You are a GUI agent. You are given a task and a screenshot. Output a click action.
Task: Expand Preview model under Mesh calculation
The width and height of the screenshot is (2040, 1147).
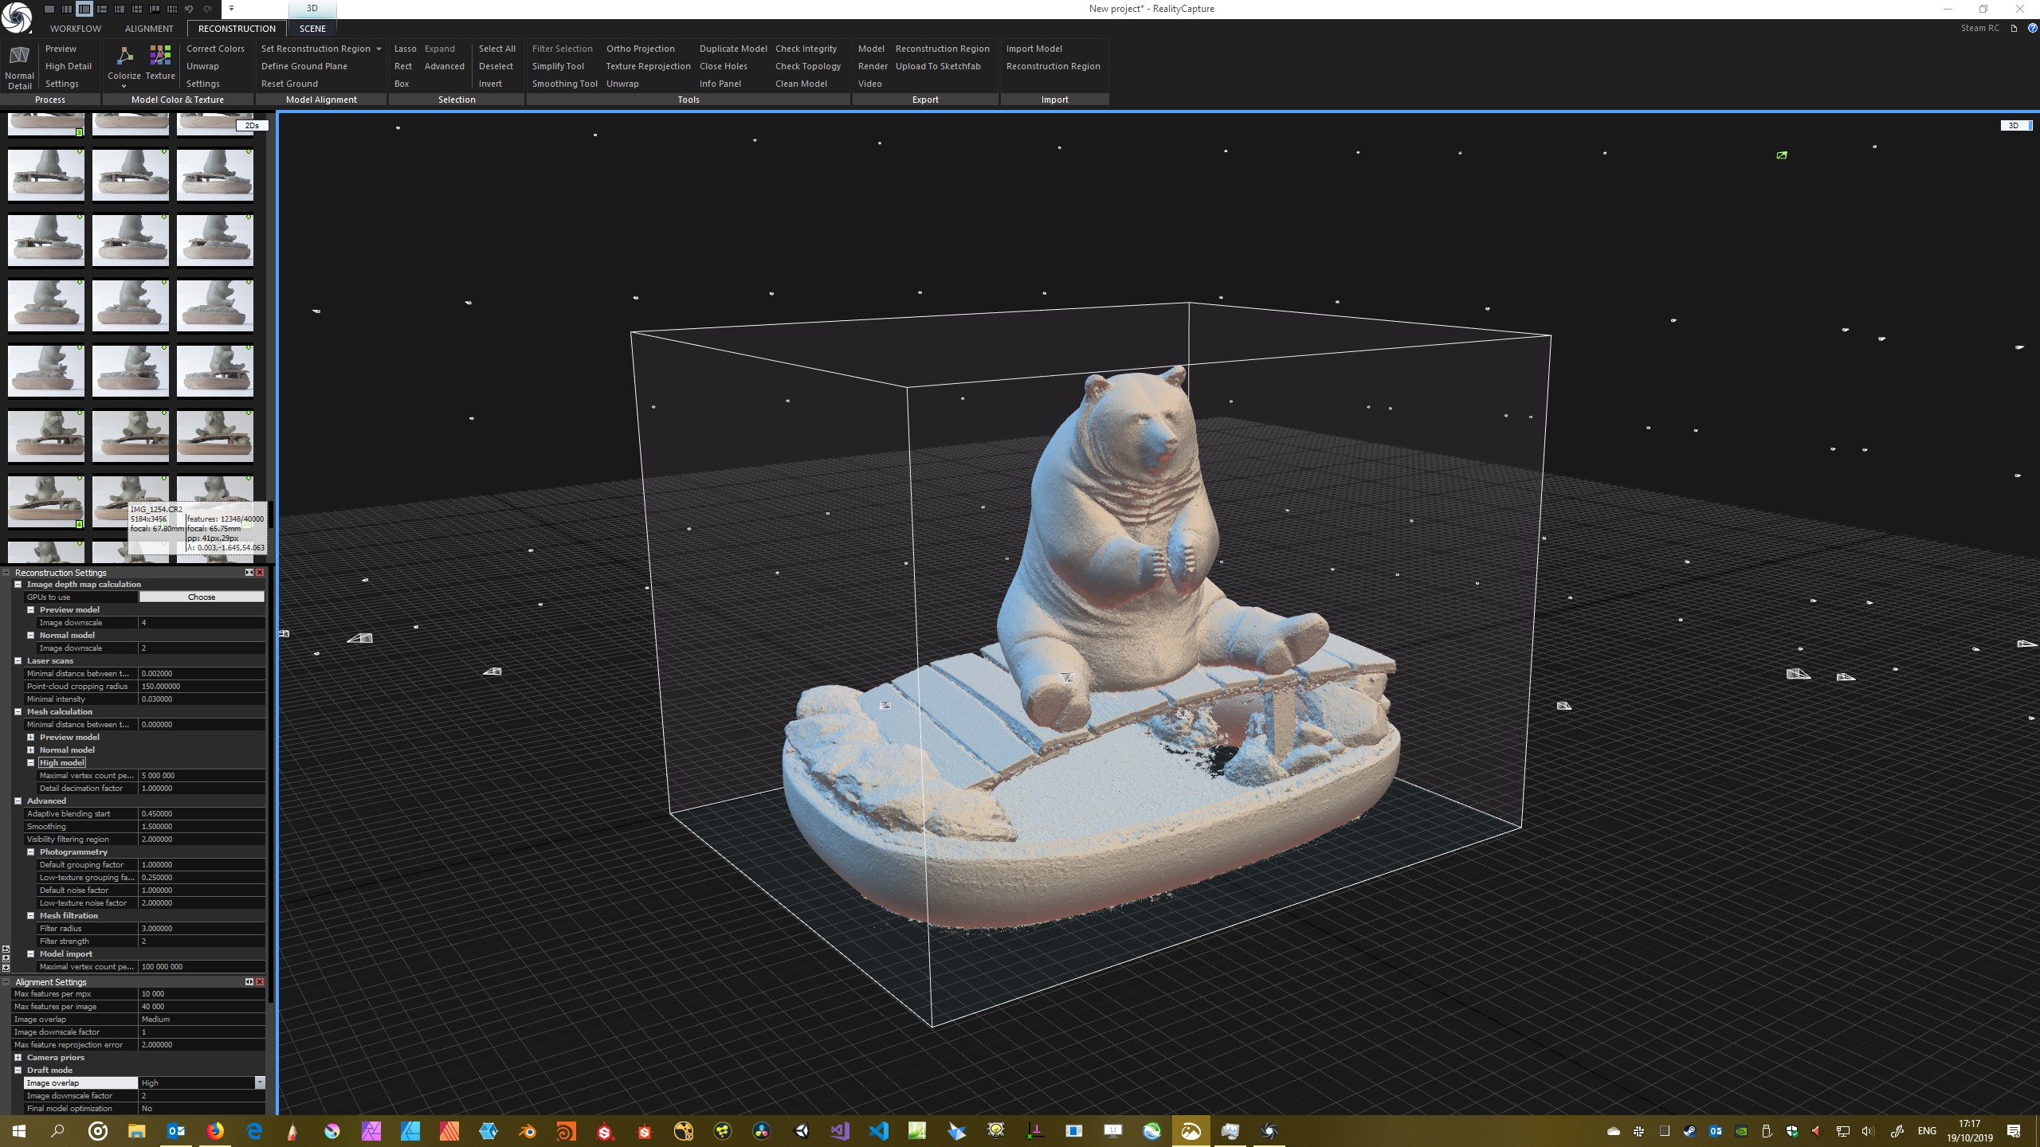tap(30, 738)
